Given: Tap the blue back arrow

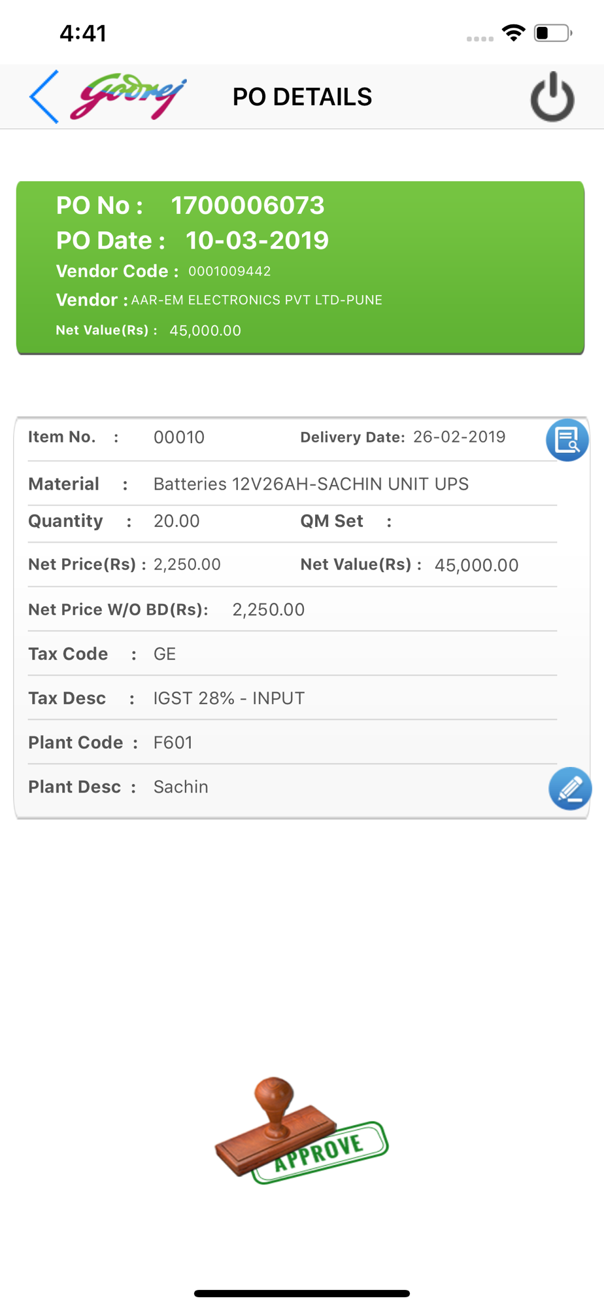Looking at the screenshot, I should (44, 97).
